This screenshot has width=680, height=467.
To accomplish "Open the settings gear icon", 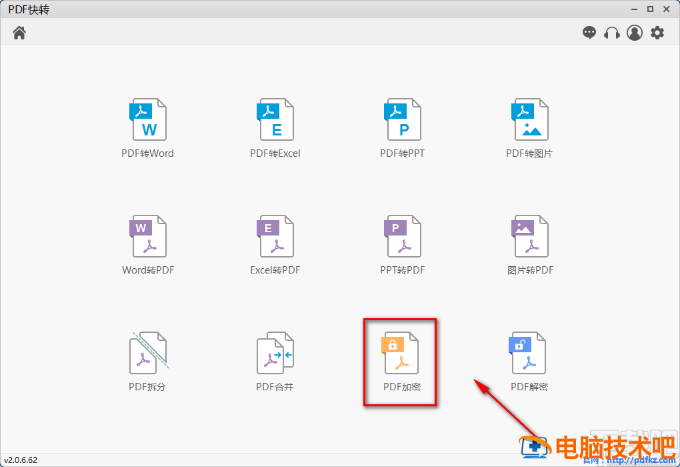I will pyautogui.click(x=657, y=33).
